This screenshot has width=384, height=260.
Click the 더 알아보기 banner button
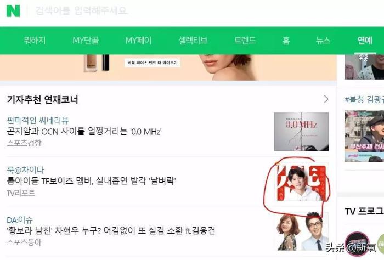coord(153,63)
